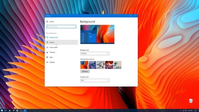Click the Personalization section heading
Viewport: 199px width, 112px height.
click(51, 33)
